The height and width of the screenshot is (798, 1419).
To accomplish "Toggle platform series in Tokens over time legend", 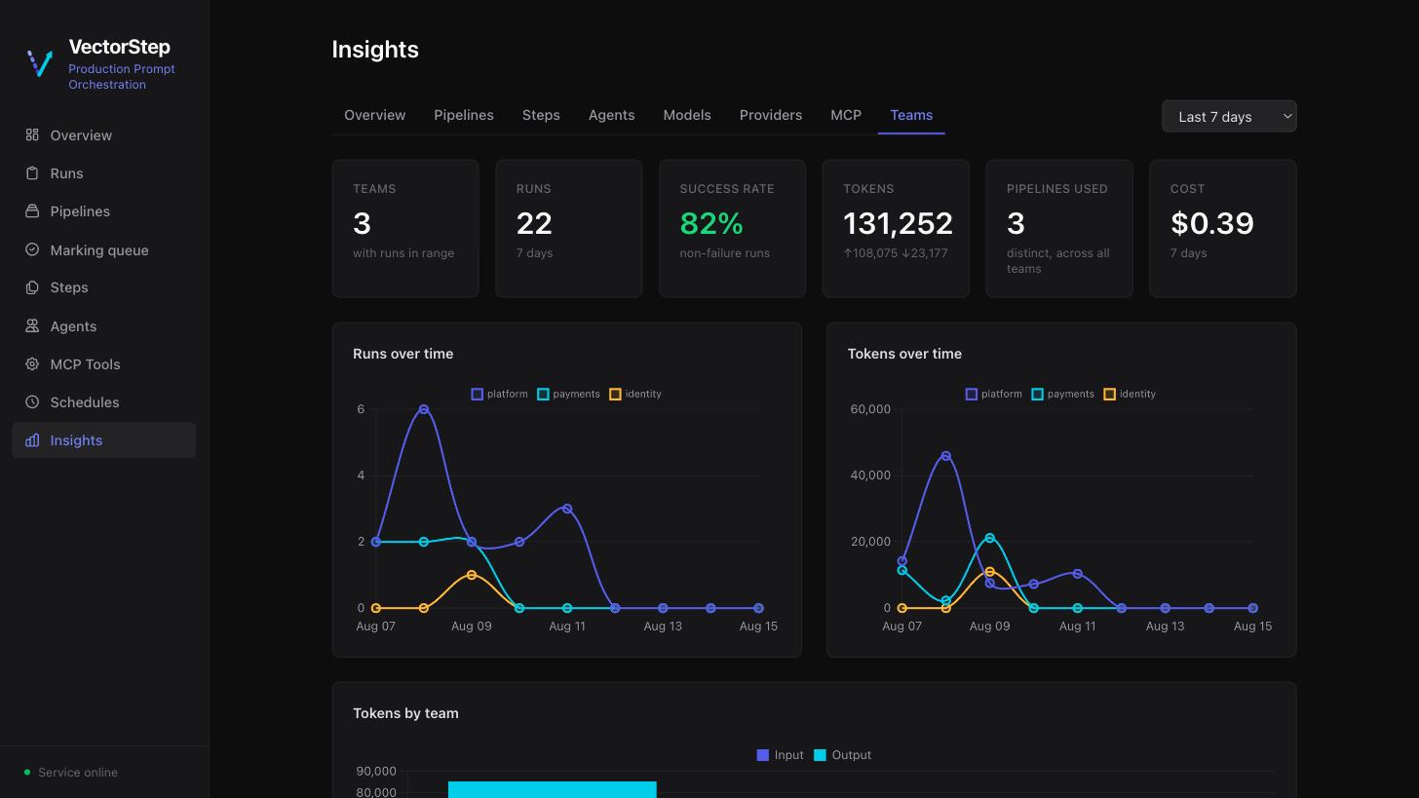I will click(x=993, y=394).
